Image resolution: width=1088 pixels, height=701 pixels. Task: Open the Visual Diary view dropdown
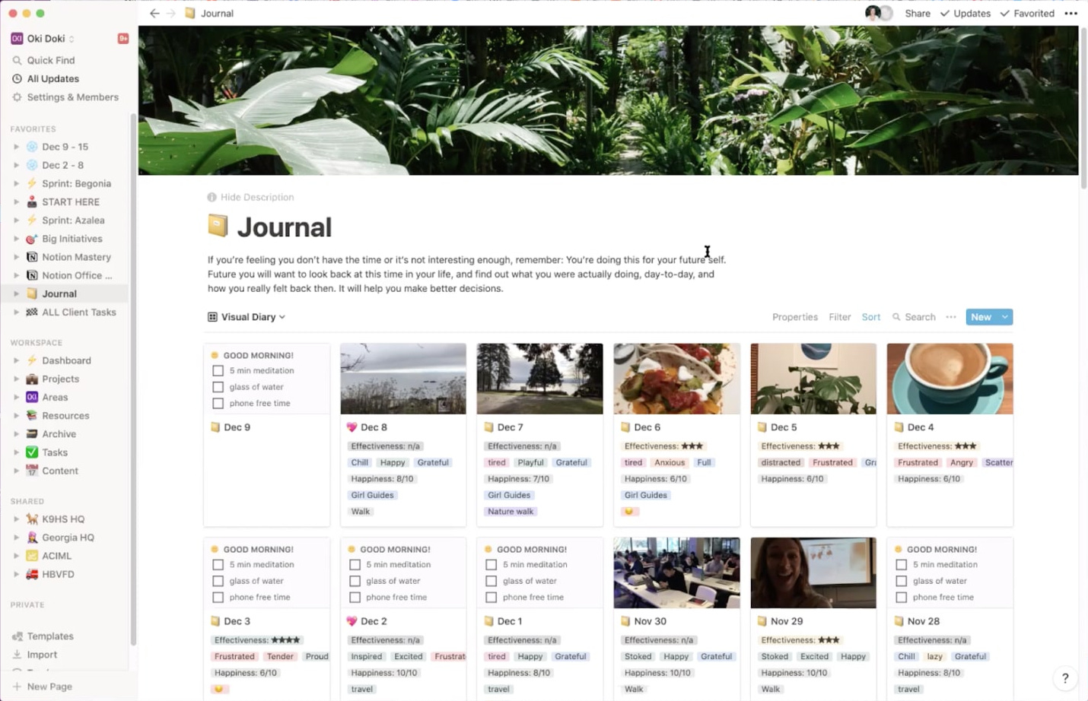247,317
